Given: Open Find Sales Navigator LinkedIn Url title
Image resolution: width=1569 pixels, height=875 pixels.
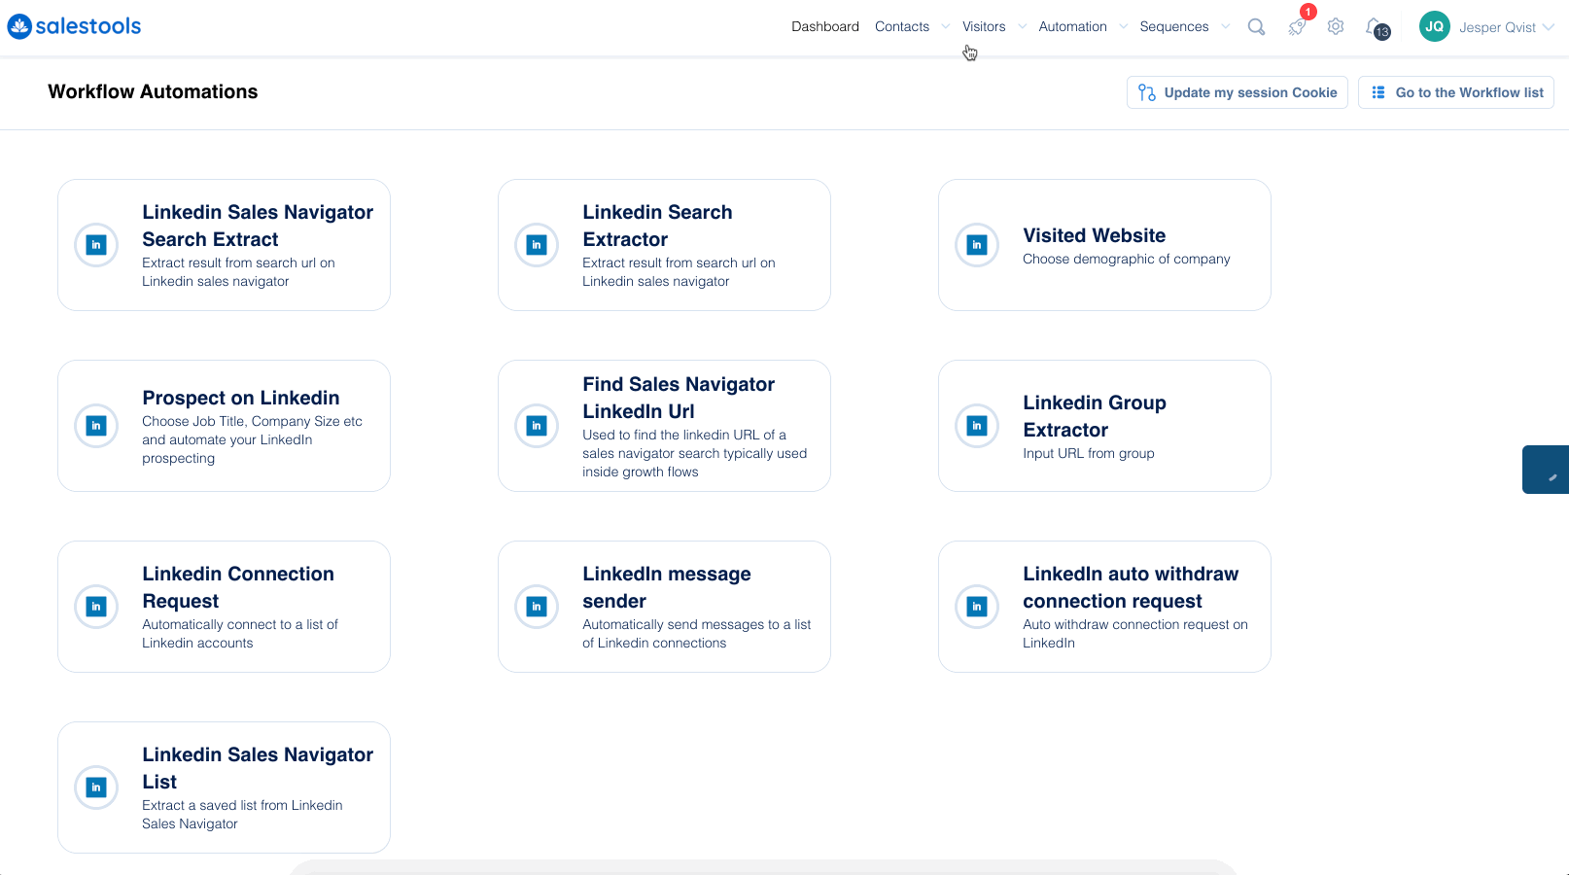Looking at the screenshot, I should click(679, 398).
